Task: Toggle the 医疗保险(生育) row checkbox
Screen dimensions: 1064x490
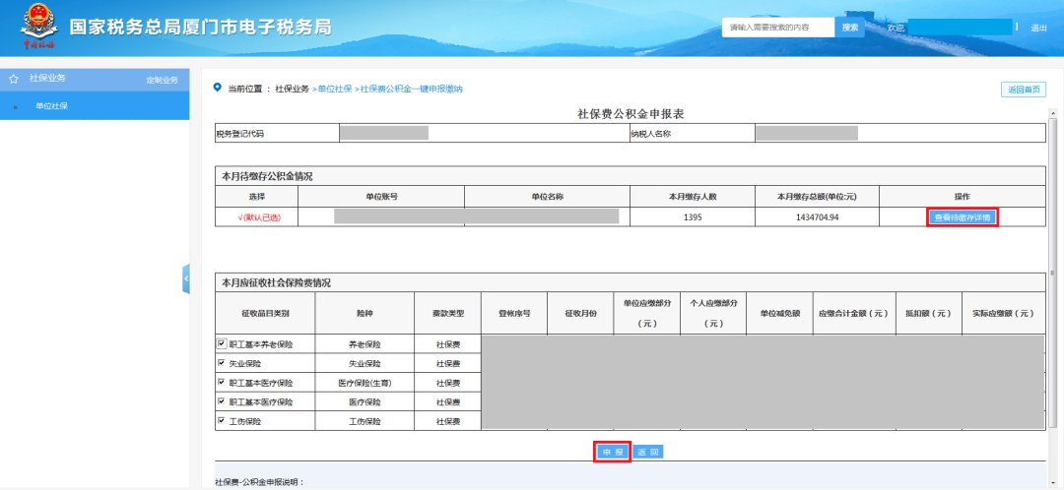Action: pos(222,382)
